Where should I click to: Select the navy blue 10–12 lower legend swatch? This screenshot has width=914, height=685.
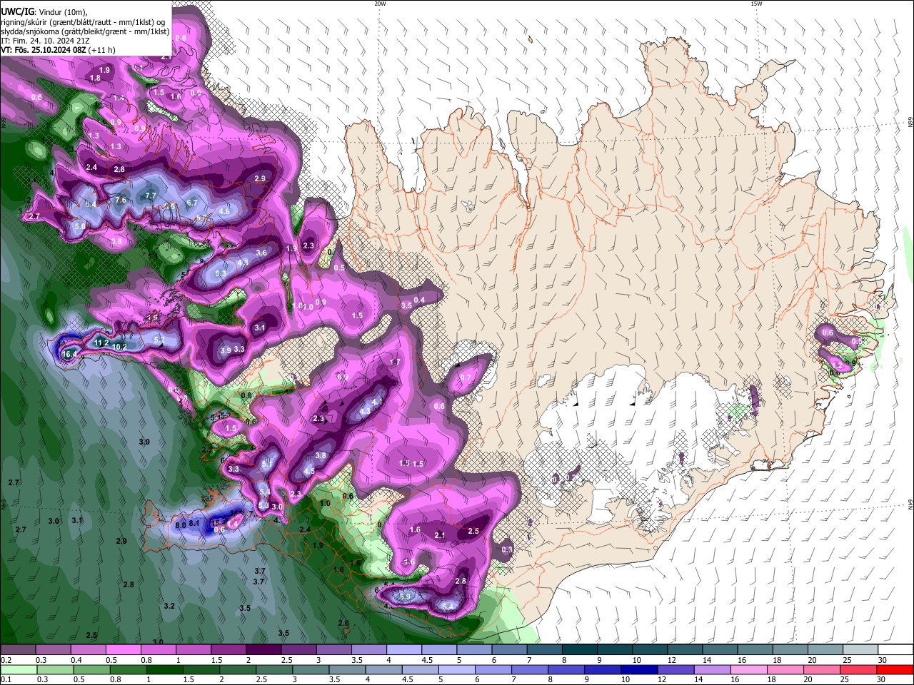click(638, 669)
